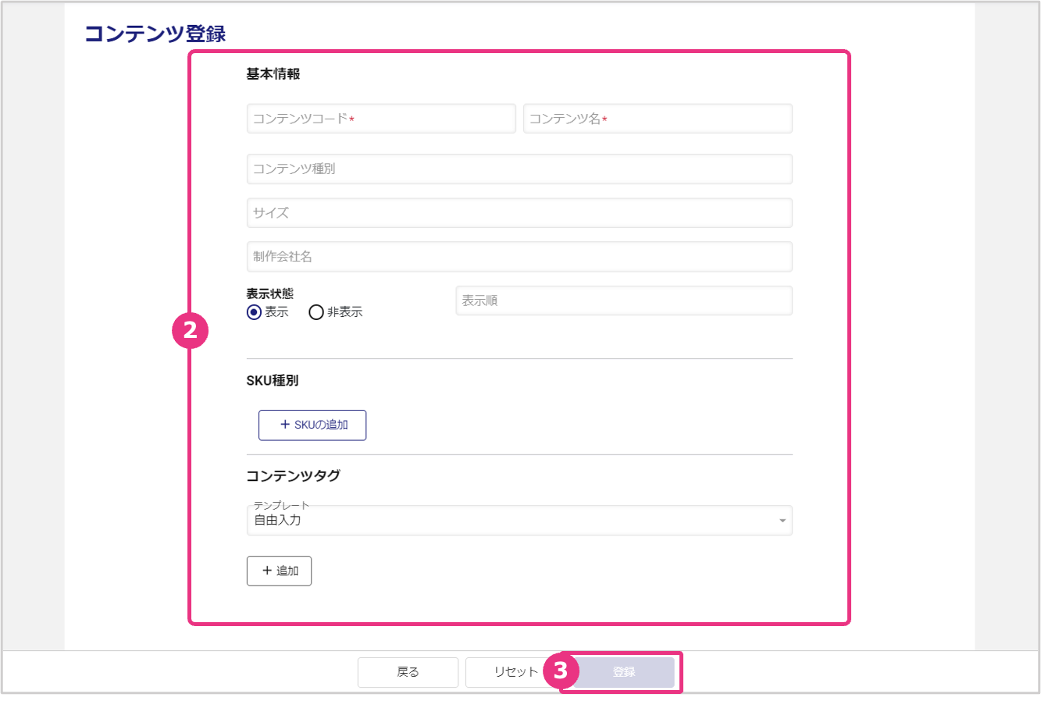
Task: Click the 制作会社名 input field
Action: [x=519, y=256]
